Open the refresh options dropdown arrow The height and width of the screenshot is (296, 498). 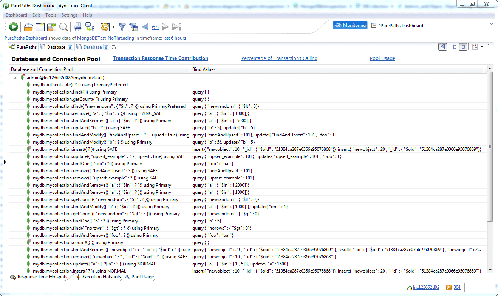(113, 27)
